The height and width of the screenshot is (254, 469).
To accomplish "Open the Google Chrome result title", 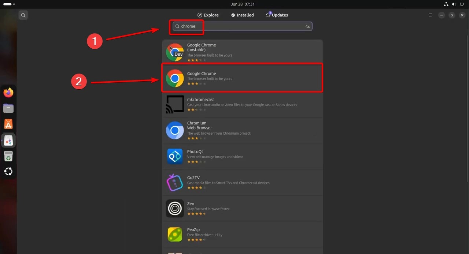I will coord(202,74).
